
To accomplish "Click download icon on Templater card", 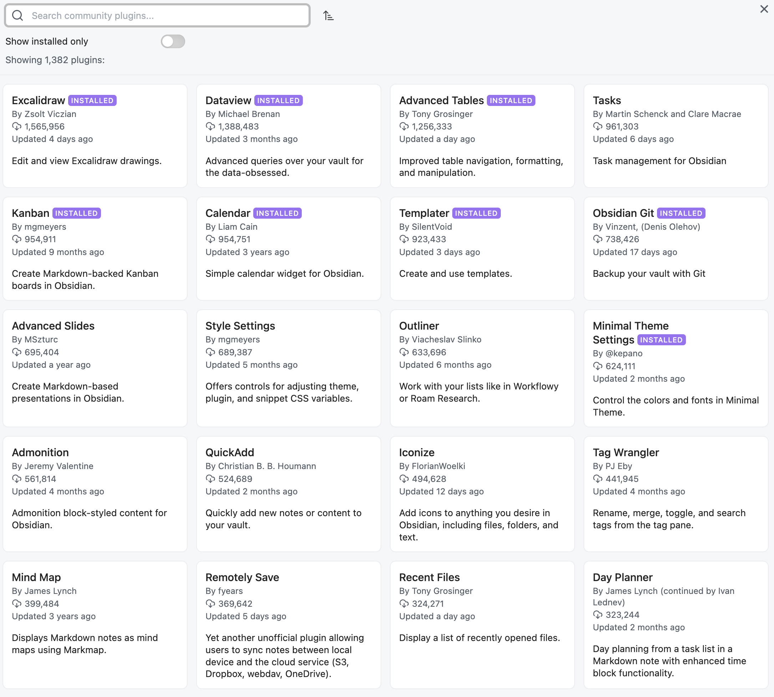I will pos(404,239).
